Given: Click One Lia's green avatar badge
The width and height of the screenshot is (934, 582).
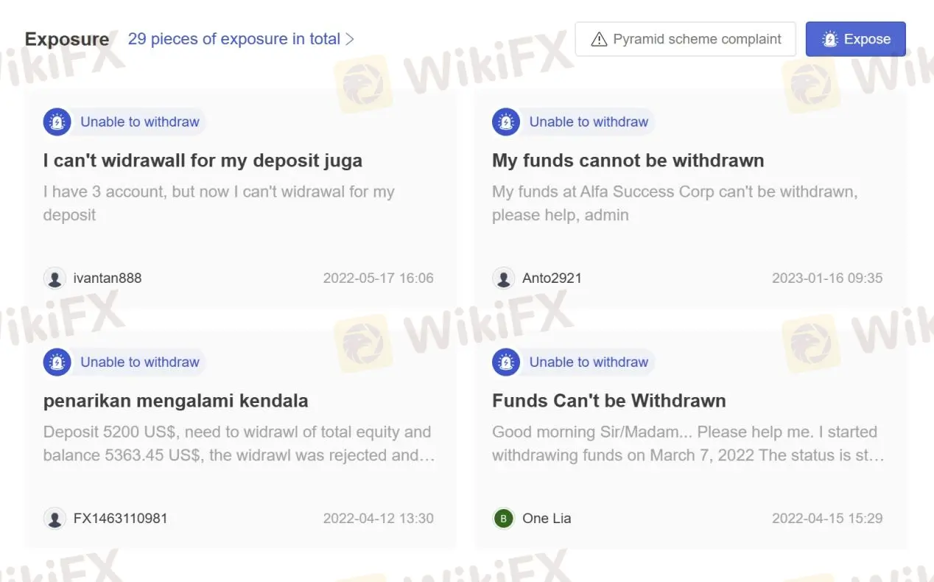Looking at the screenshot, I should pos(504,519).
